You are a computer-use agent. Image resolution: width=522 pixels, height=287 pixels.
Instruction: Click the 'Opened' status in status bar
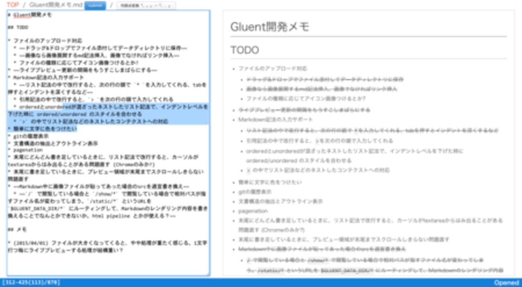[506, 283]
